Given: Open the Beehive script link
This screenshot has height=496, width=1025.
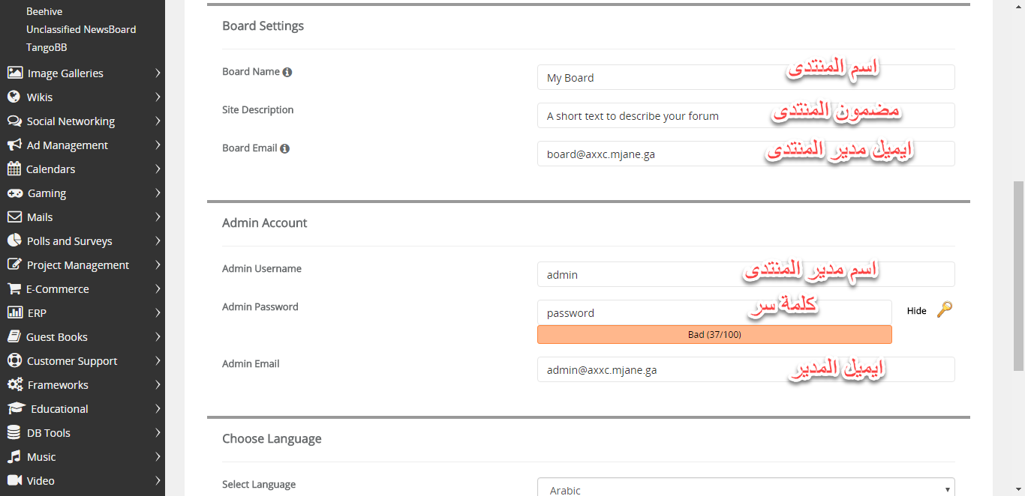Looking at the screenshot, I should [44, 11].
